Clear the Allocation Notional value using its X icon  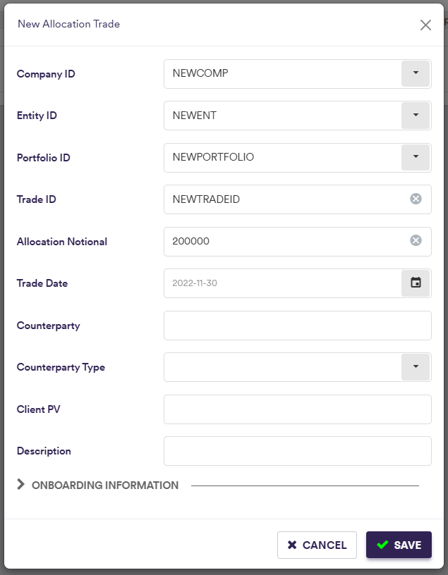point(416,241)
